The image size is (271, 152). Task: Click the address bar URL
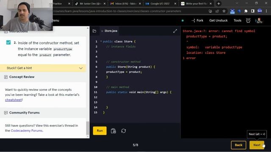(118, 11)
